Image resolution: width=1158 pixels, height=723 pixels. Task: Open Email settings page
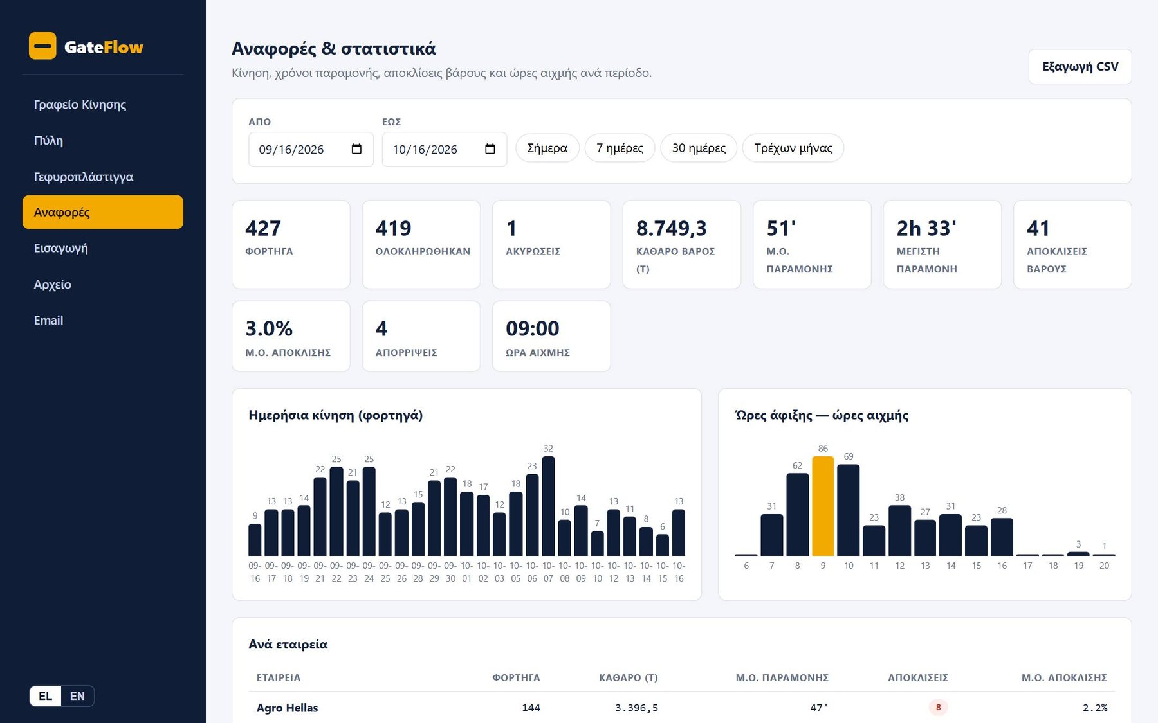click(x=103, y=320)
